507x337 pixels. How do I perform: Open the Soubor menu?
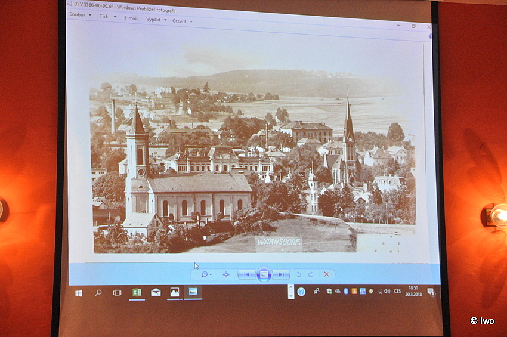(x=78, y=14)
